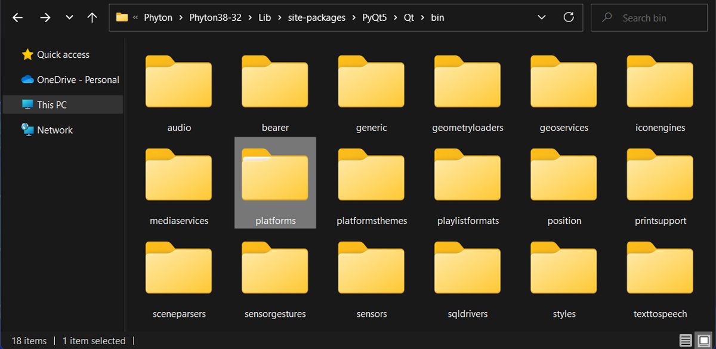Viewport: 716px width, 349px height.
Task: Click the Qt breadcrumb segment
Action: click(409, 18)
